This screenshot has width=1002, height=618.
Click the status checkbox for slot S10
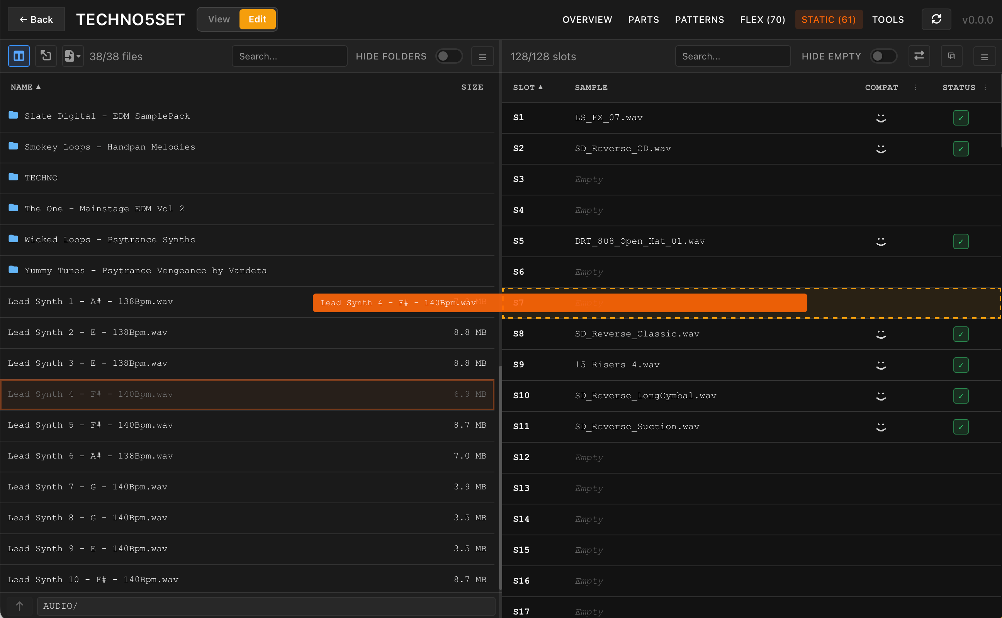click(961, 396)
